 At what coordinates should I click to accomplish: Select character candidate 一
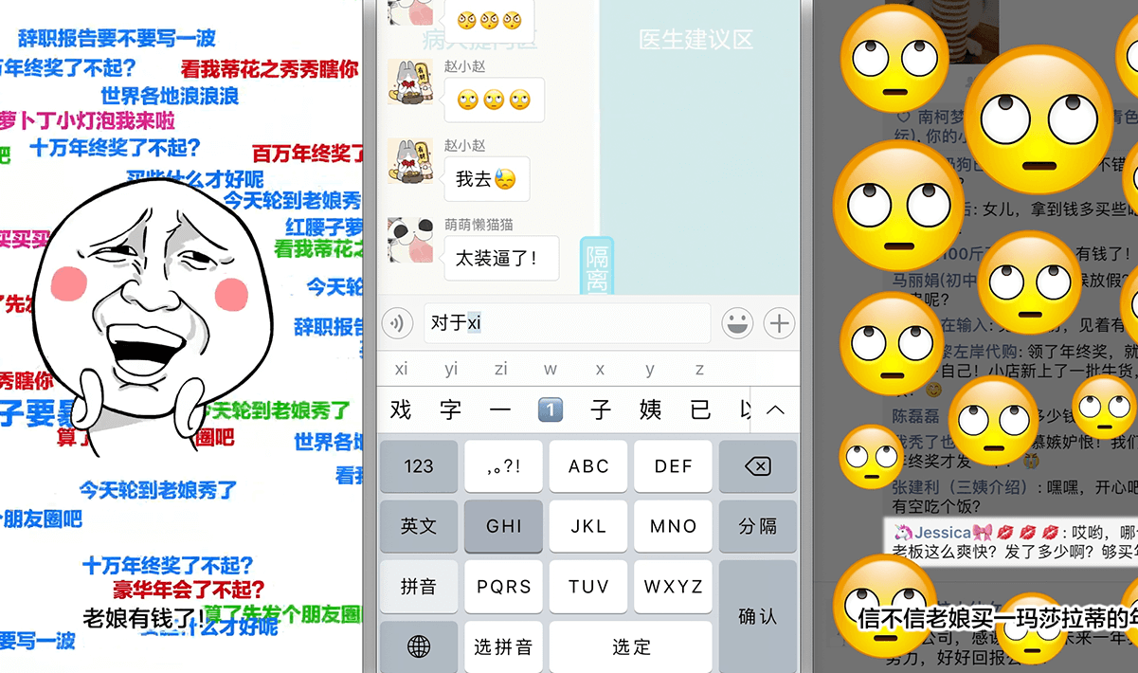point(500,409)
